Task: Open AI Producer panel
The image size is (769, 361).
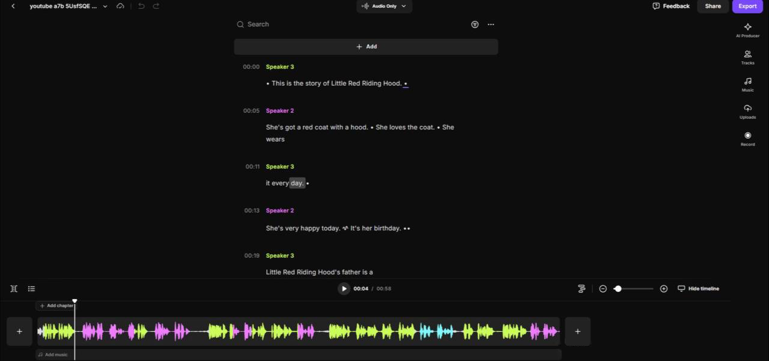Action: 747,31
